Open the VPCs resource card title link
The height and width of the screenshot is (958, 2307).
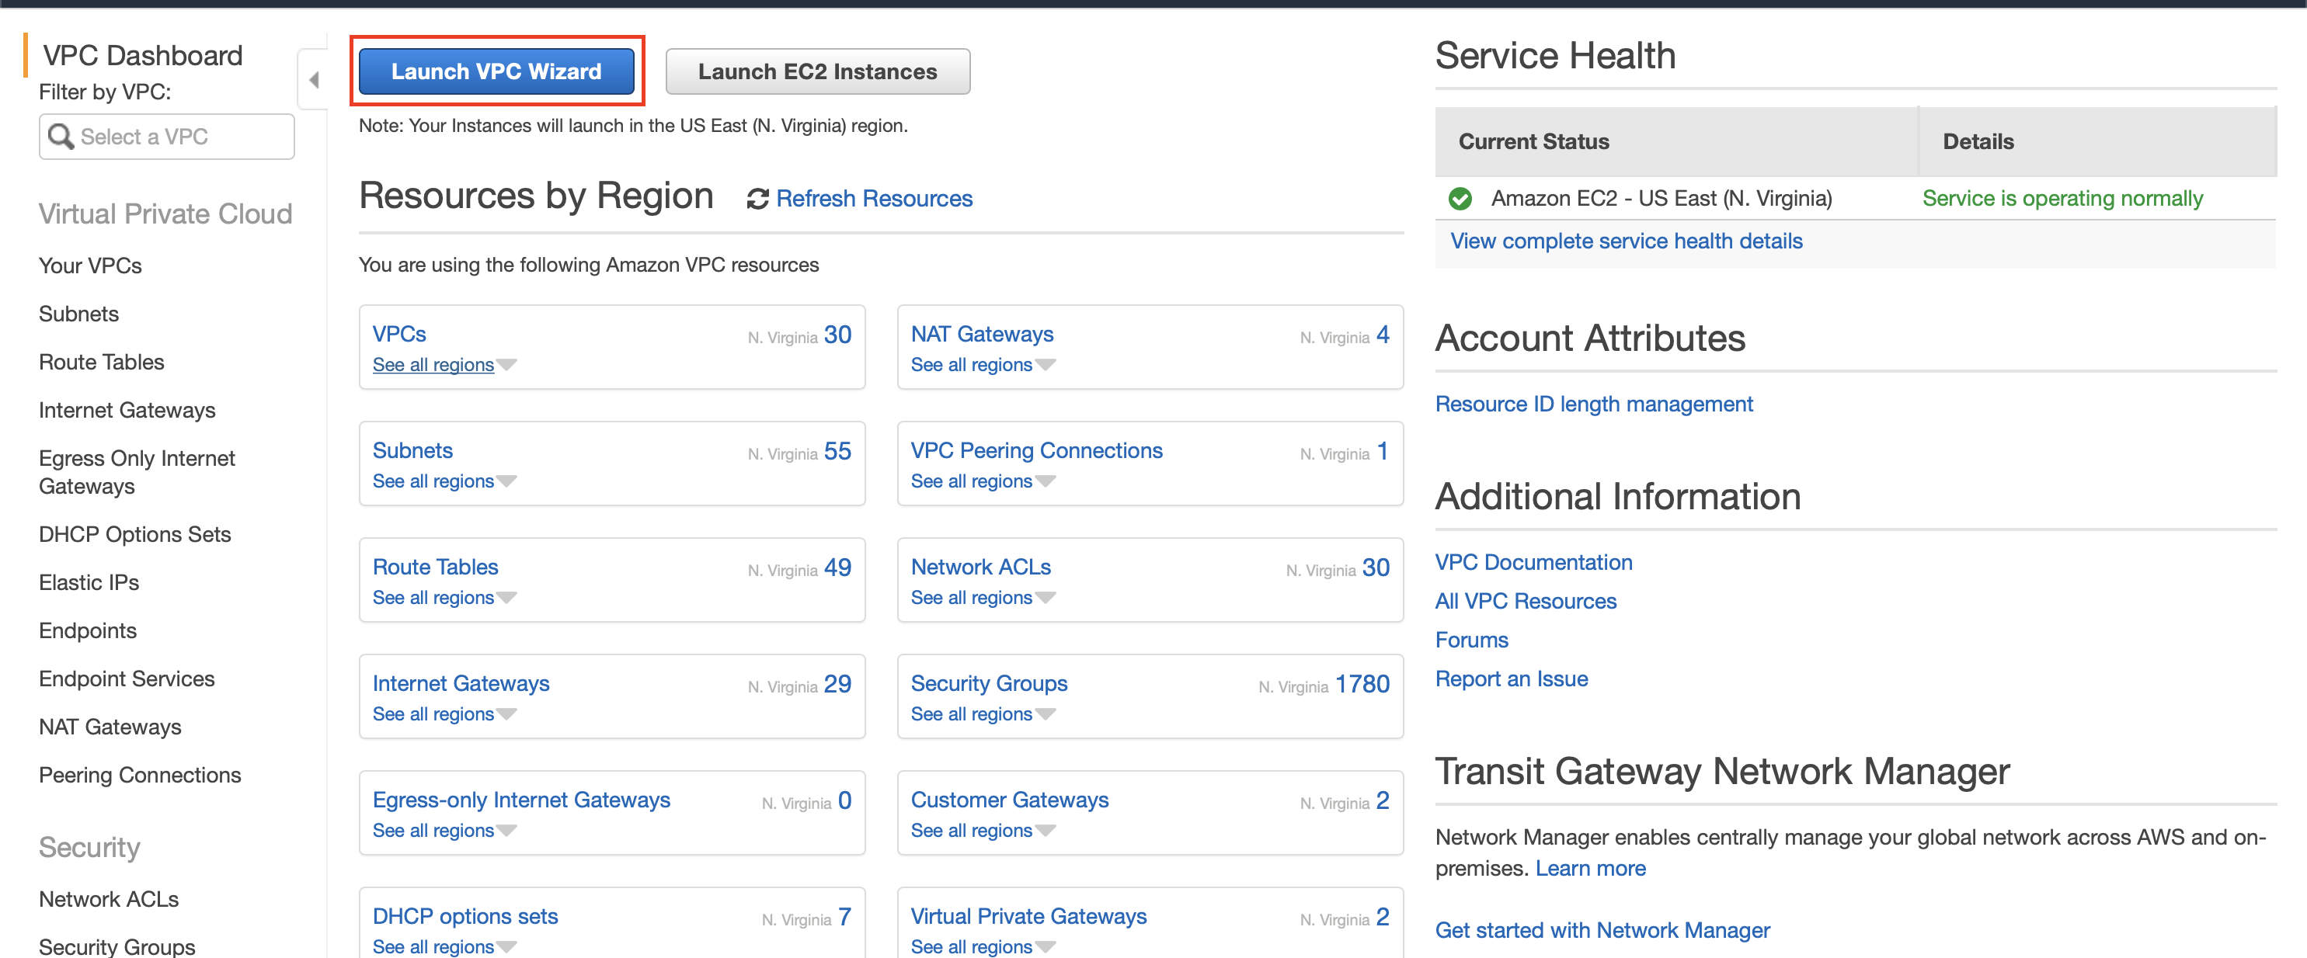(399, 334)
